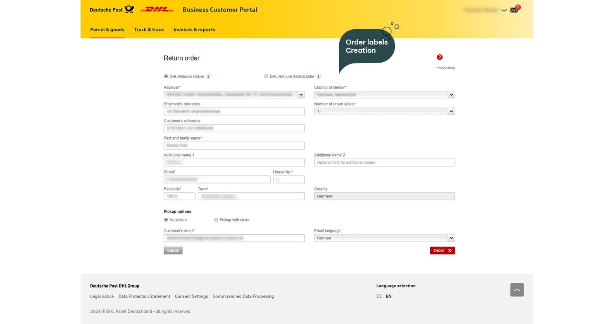Click the Empty button to clear form
The height and width of the screenshot is (324, 614).
173,251
